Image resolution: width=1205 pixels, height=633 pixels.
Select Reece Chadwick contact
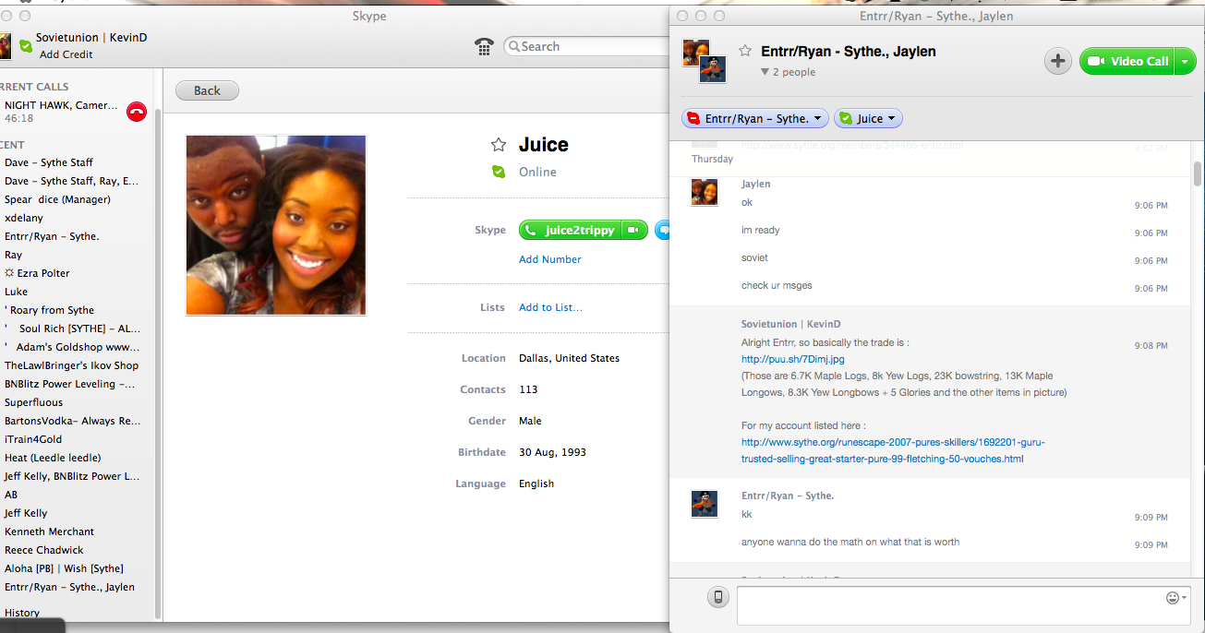pyautogui.click(x=44, y=550)
